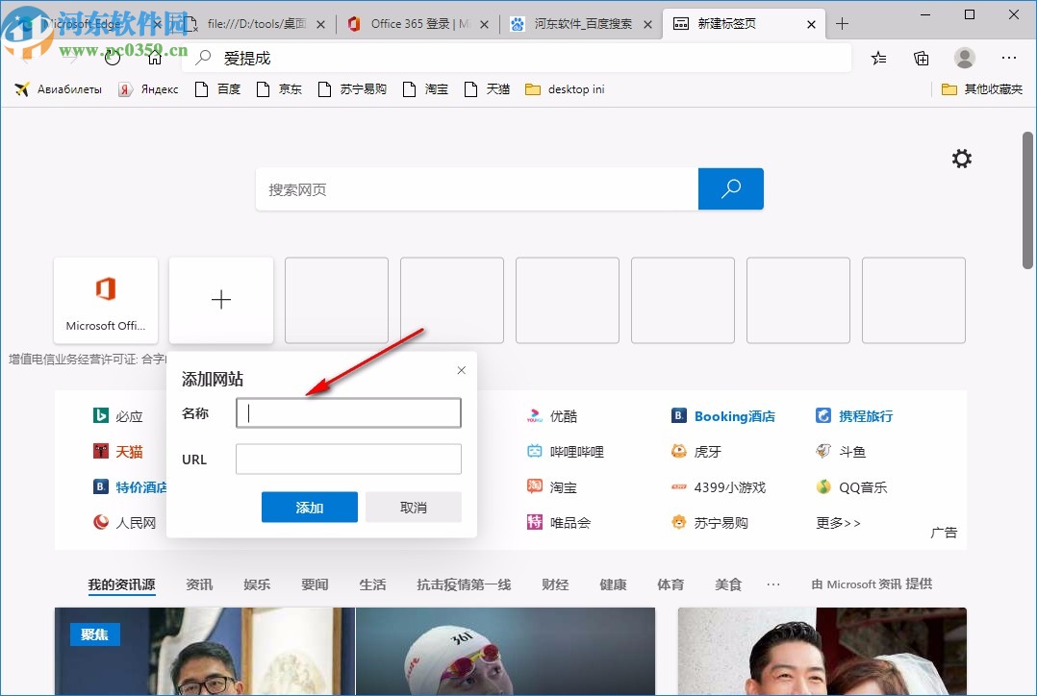
Task: Click the home icon
Action: tap(154, 57)
